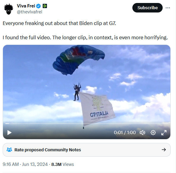Open Rate proposed Community Notes
This screenshot has height=173, width=176.
click(87, 150)
